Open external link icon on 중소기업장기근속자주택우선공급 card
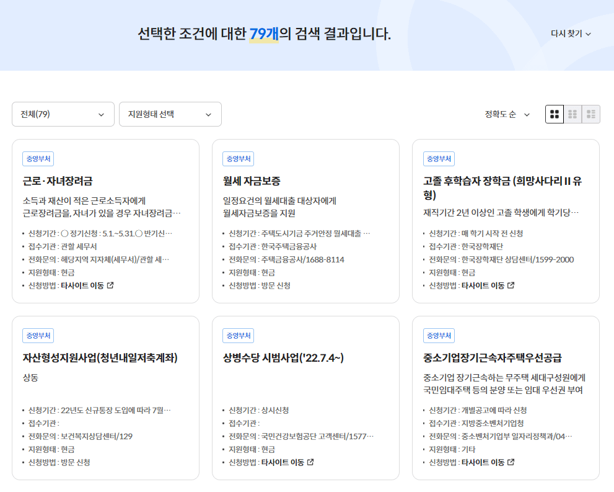614x492 pixels. (511, 462)
